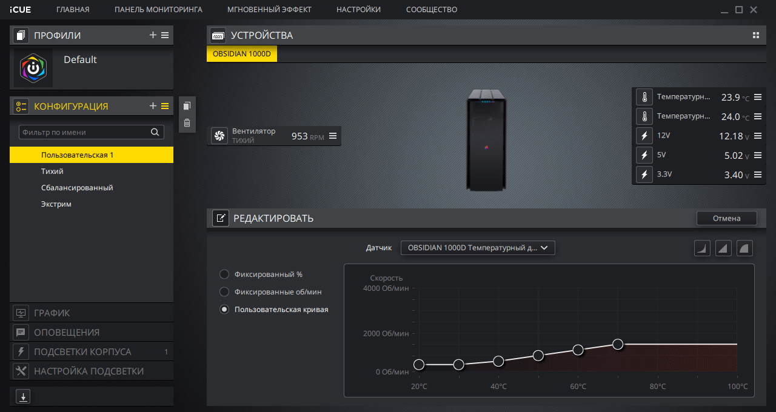Select the OBSIDIAN 1000D device tab

(x=242, y=54)
